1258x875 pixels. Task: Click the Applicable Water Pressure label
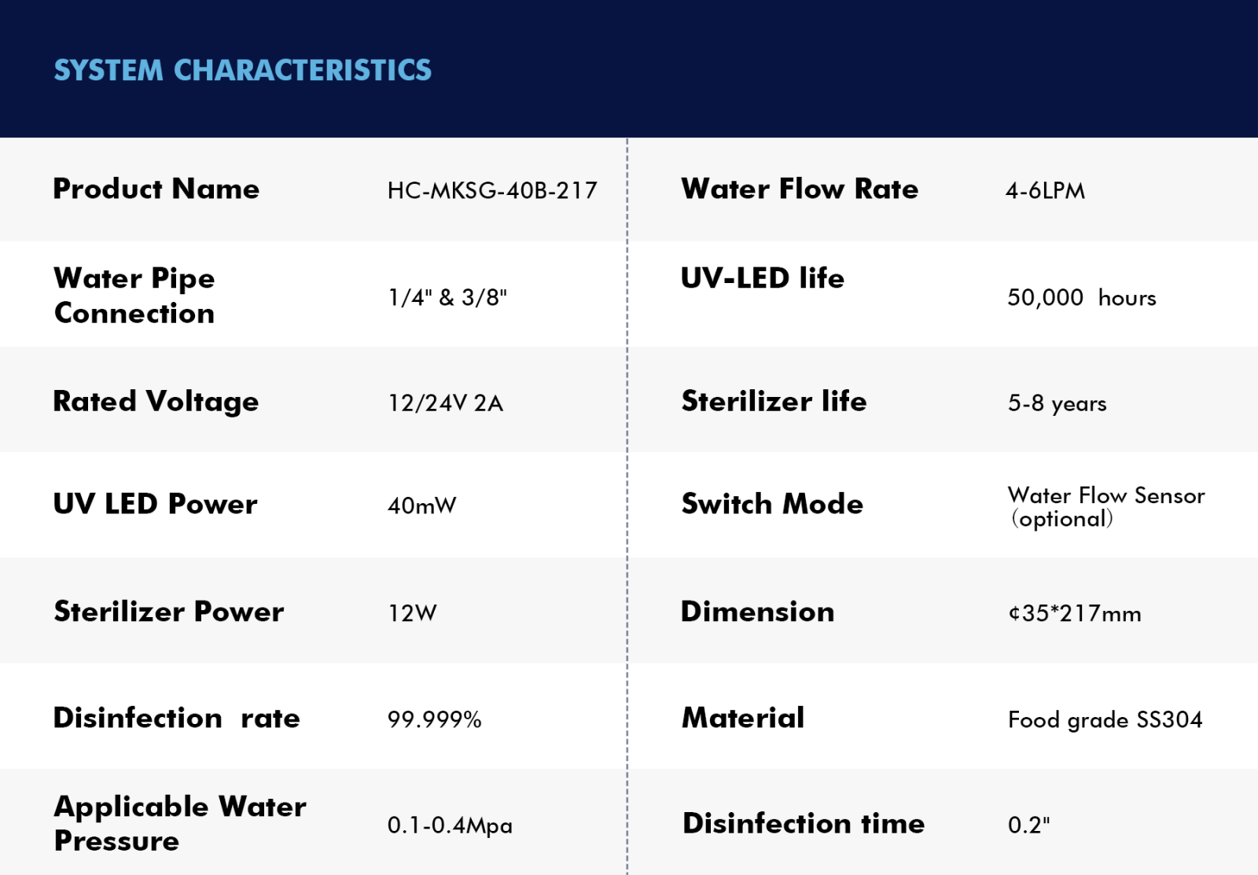(x=179, y=823)
